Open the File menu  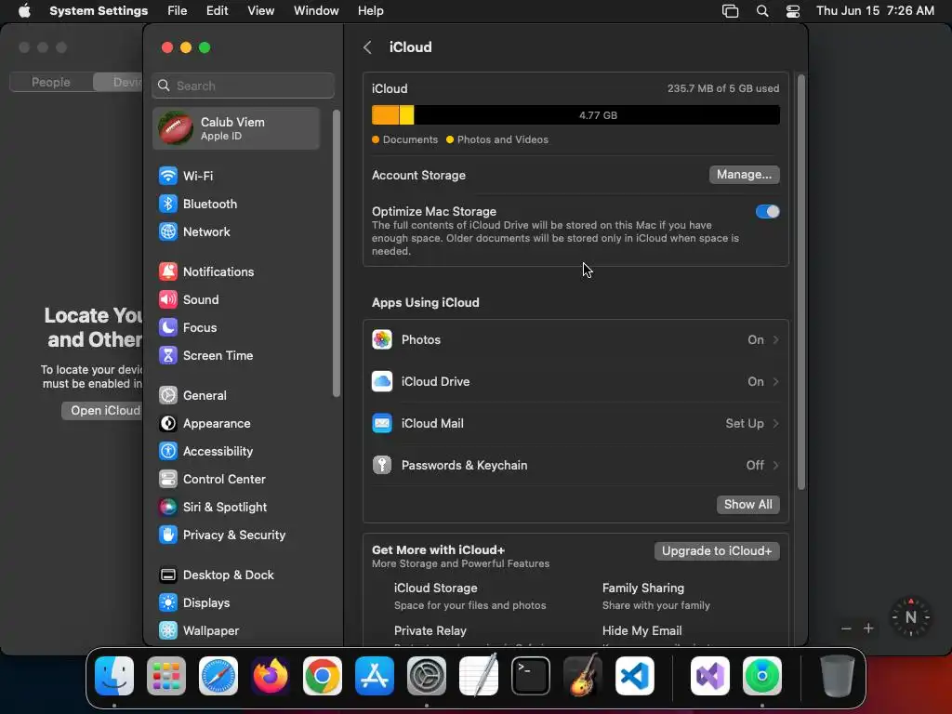pyautogui.click(x=178, y=11)
